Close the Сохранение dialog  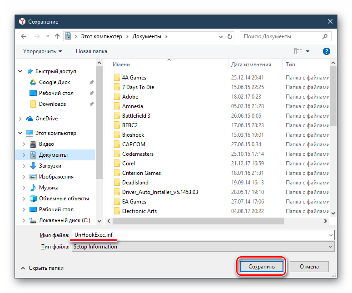[x=330, y=21]
